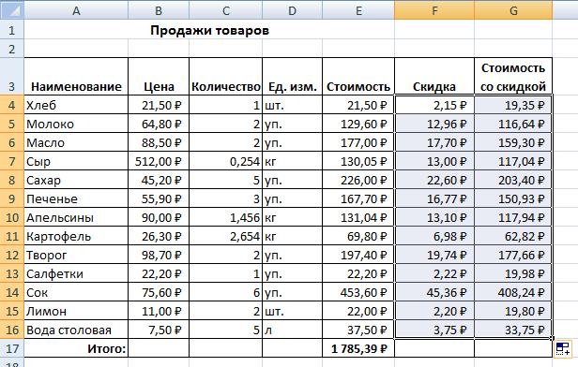Open the Auto Fill Options button
The image size is (578, 367).
563,348
